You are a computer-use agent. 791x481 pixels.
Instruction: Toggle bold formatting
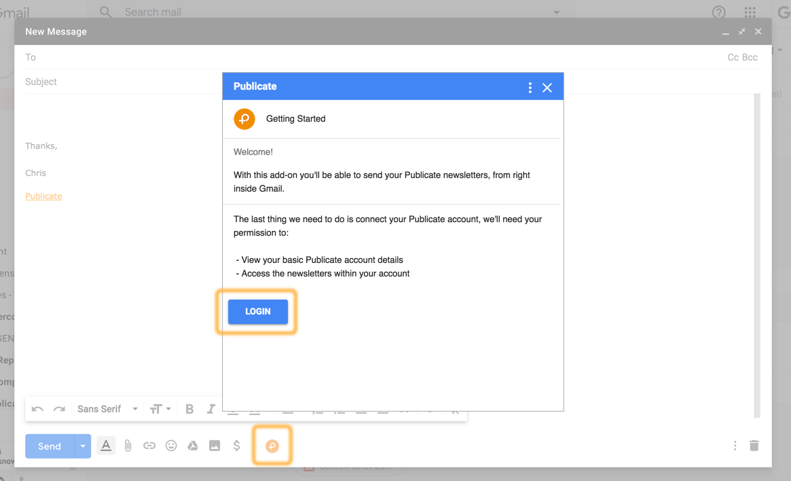[189, 409]
